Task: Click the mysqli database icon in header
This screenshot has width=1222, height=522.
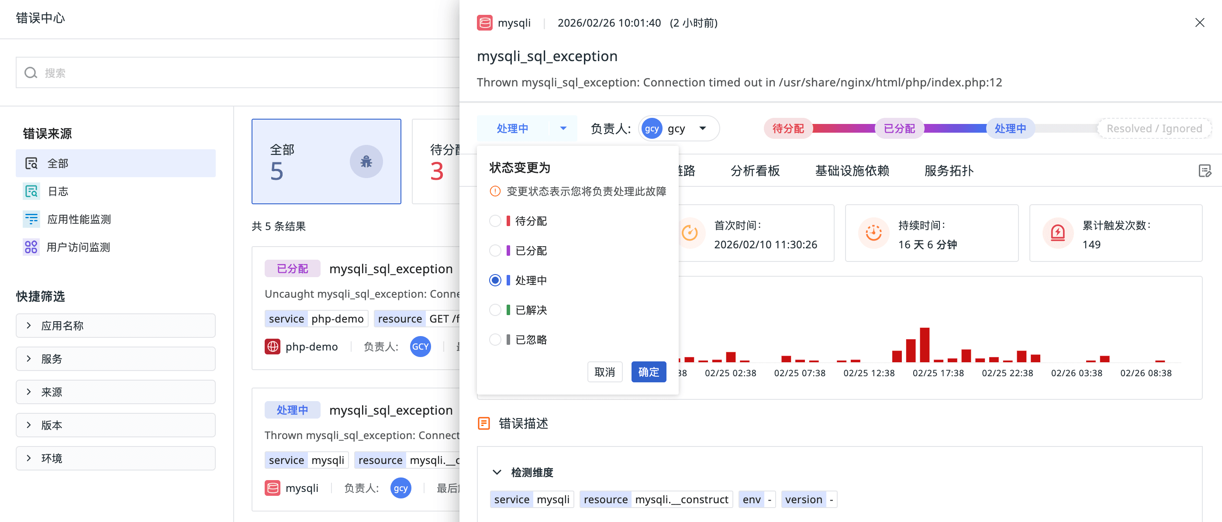Action: point(484,23)
